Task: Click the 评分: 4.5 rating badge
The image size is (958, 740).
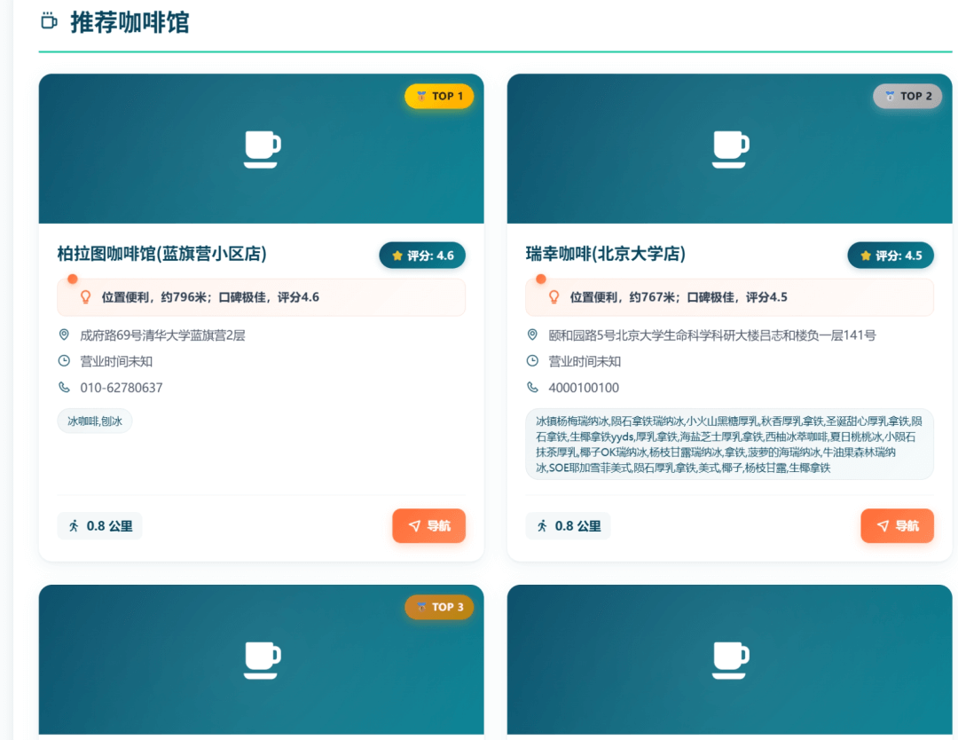Action: [891, 255]
